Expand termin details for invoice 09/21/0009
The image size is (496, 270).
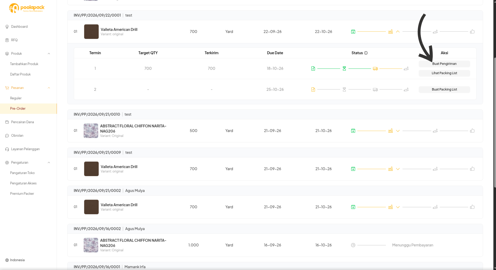[x=398, y=169]
